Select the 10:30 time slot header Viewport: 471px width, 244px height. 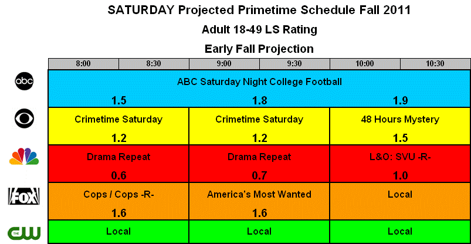[x=435, y=64]
